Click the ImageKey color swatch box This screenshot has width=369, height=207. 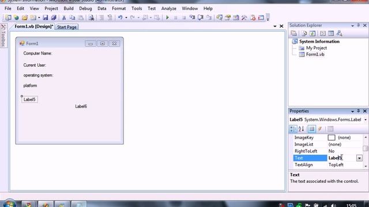(332, 137)
